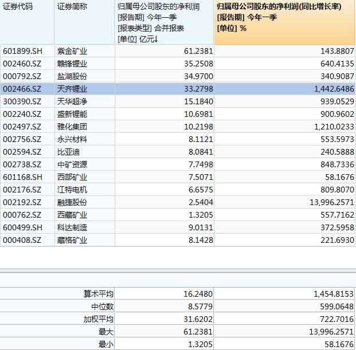This screenshot has width=356, height=350.
Task: Select stock code 601899.SH
Action: tap(22, 51)
